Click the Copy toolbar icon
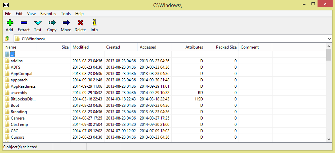 [x=52, y=23]
